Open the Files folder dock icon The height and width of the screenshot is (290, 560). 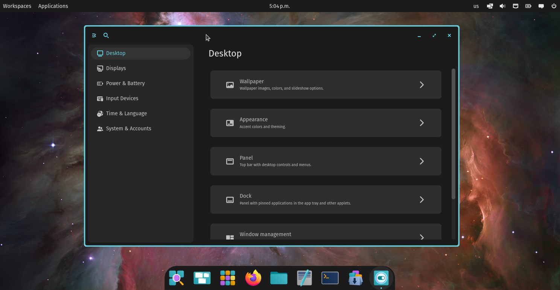tap(279, 278)
